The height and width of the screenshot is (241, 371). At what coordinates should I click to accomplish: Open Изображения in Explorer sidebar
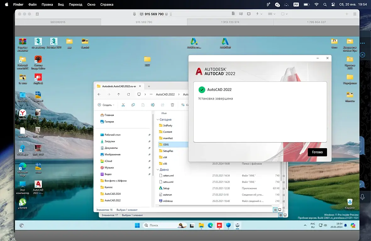coord(110,154)
